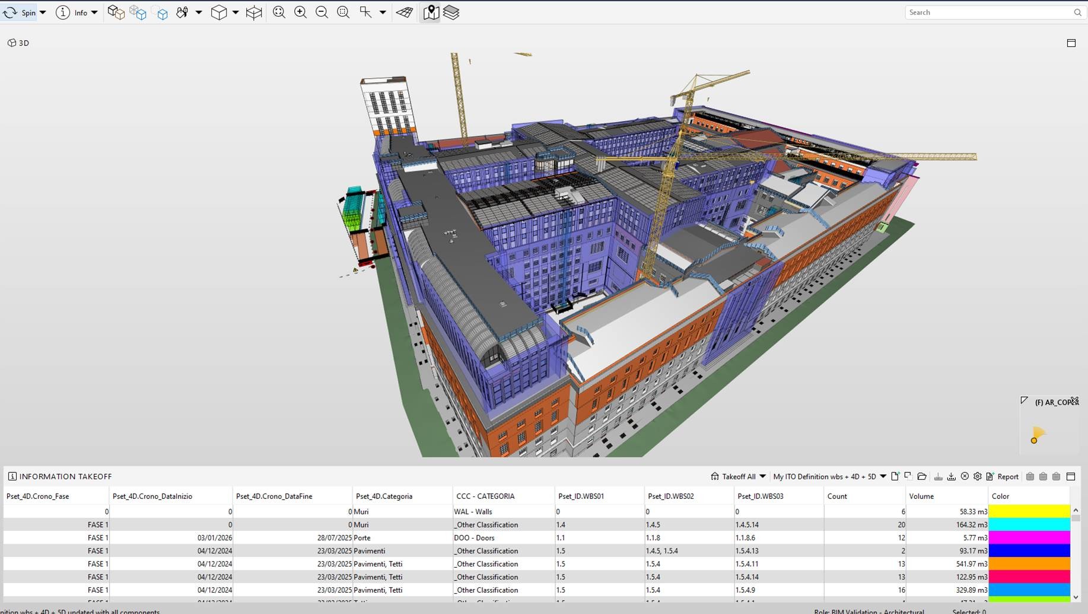This screenshot has height=614, width=1088.
Task: Click the zoom in magnifier icon
Action: 300,12
